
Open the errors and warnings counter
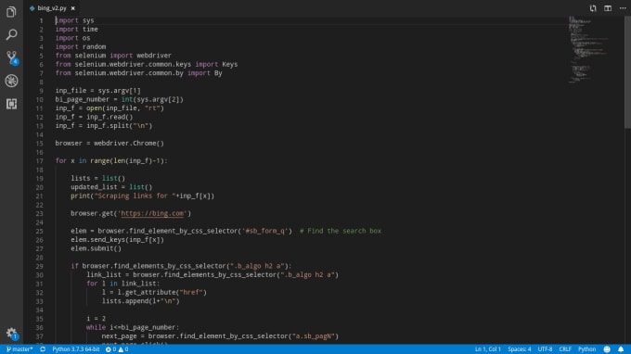tap(117, 349)
